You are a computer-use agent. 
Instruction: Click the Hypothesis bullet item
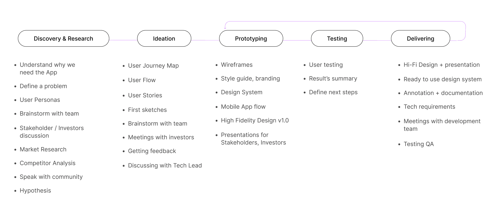(x=35, y=191)
